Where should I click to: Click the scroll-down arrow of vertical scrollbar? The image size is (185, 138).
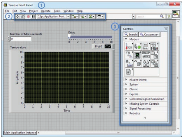pyautogui.click(x=178, y=129)
